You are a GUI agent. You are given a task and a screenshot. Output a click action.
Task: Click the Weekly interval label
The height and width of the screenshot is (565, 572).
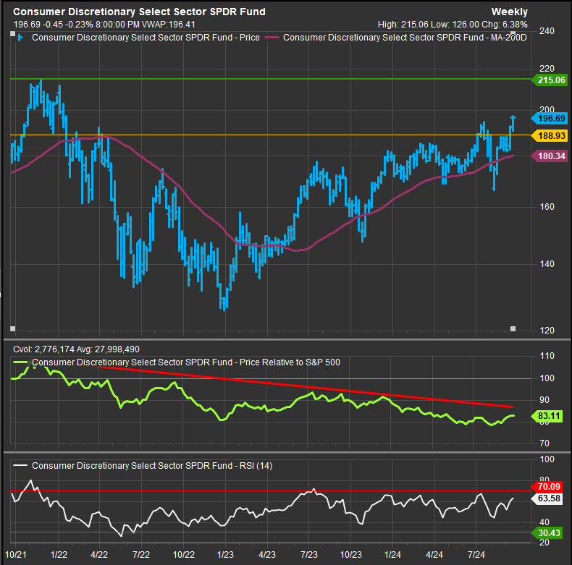[509, 12]
